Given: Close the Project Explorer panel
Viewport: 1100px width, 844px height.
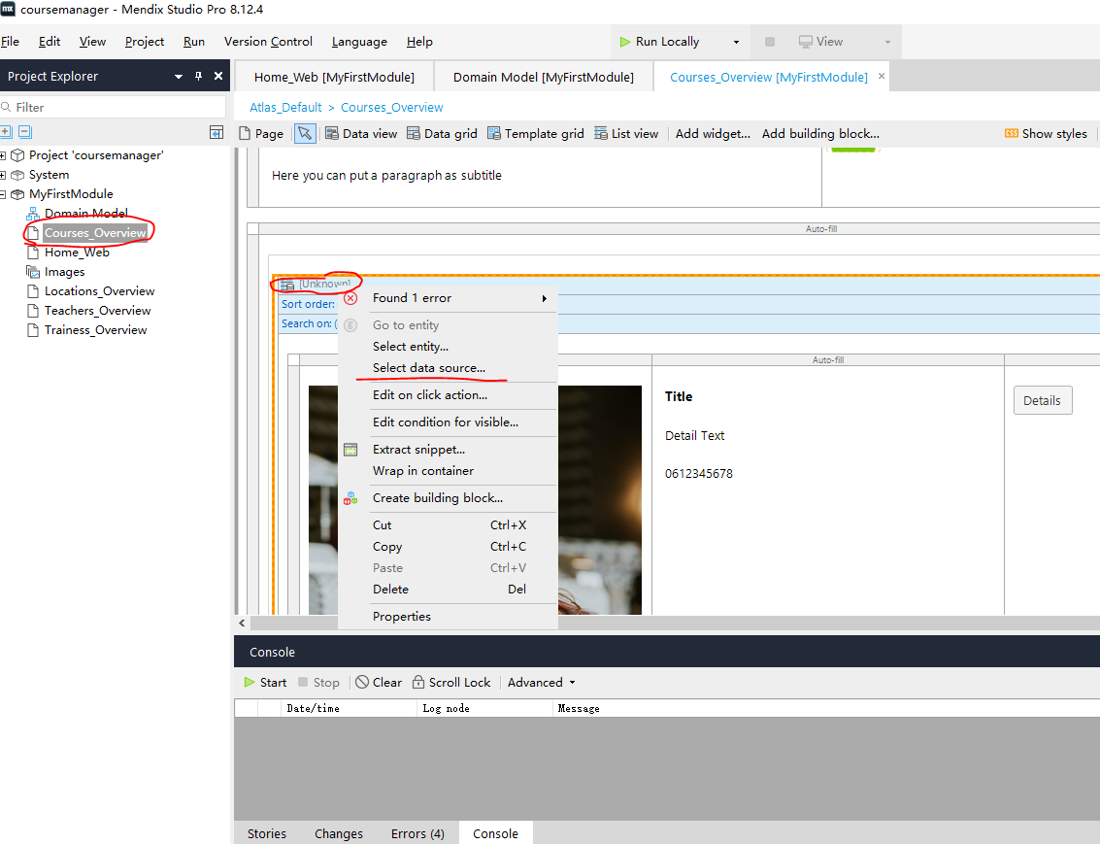Looking at the screenshot, I should pyautogui.click(x=218, y=76).
